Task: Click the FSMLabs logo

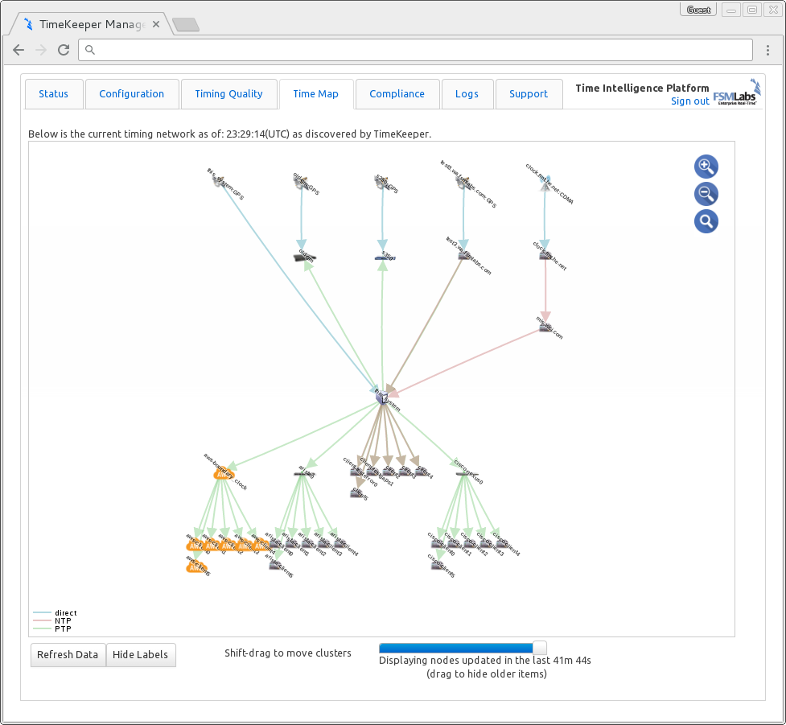Action: coord(737,93)
